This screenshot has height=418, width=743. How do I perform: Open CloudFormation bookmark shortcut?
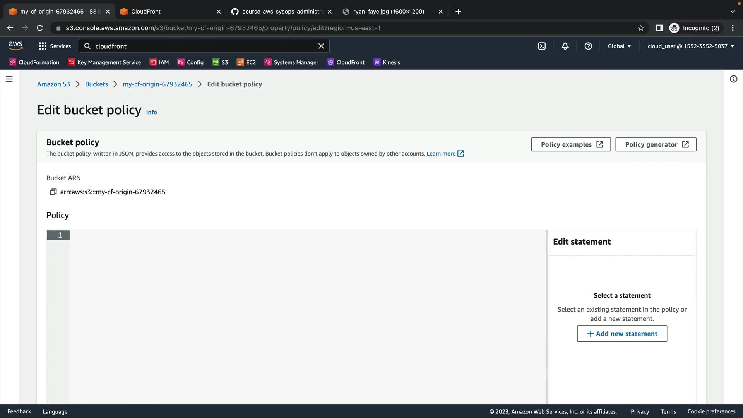click(34, 62)
